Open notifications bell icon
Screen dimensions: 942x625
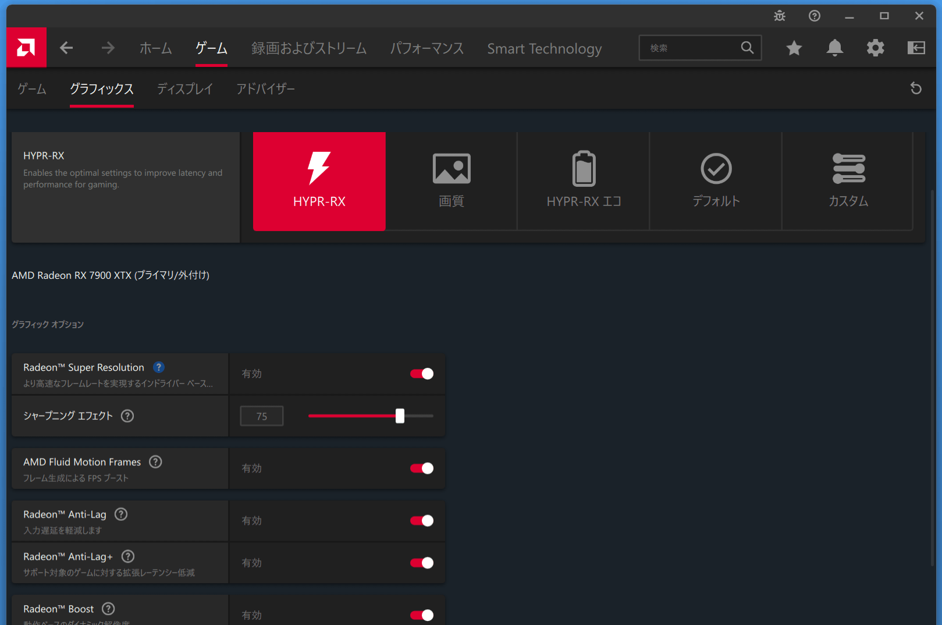tap(835, 48)
